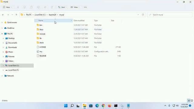Click the Paste clipboard icon
This screenshot has width=194, height=109.
click(x=32, y=7)
